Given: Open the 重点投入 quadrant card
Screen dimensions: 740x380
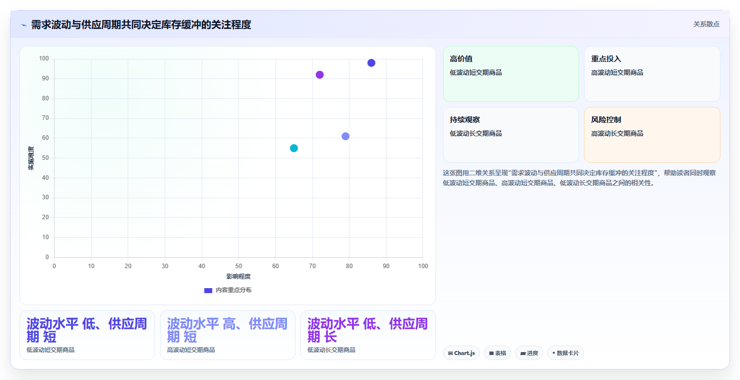Looking at the screenshot, I should 652,74.
